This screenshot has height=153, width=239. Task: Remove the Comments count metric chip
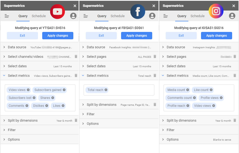point(194,98)
